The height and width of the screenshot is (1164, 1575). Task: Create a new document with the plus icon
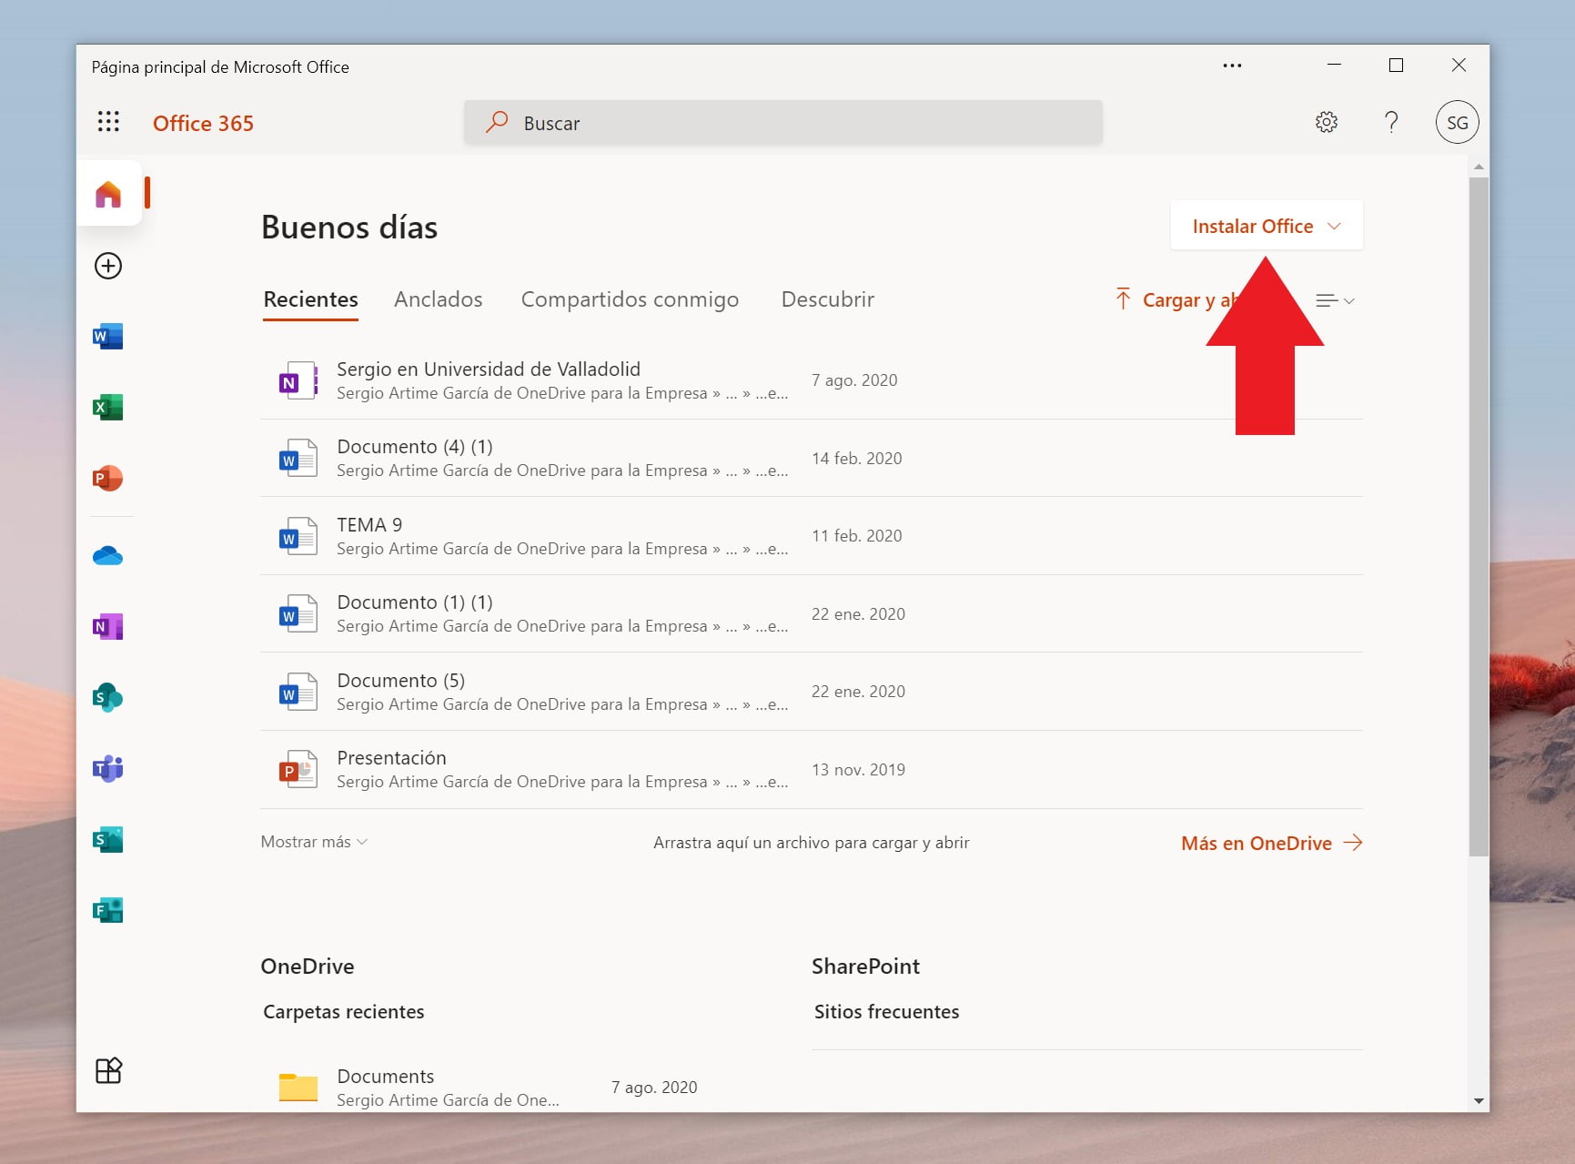108,266
